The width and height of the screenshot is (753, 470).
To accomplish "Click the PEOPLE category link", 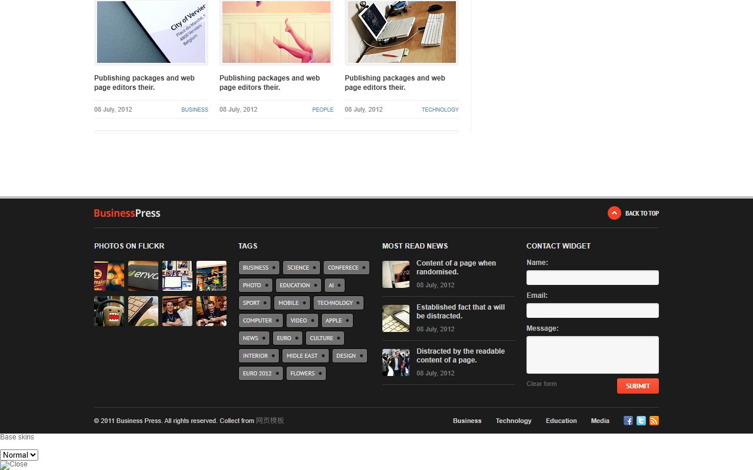I will point(323,110).
